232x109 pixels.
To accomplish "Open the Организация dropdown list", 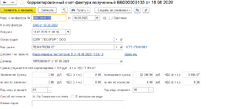I will point(116,40).
